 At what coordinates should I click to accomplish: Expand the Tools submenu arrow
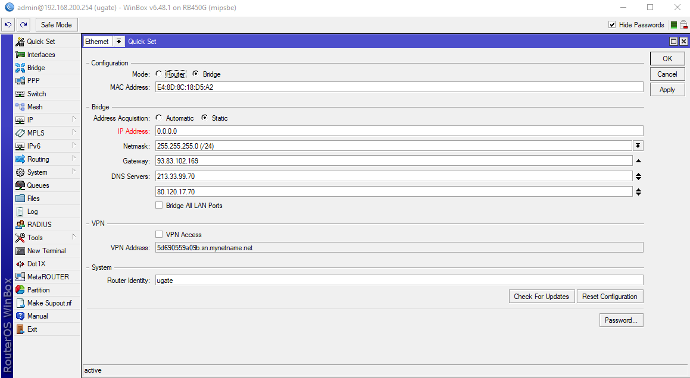(x=74, y=237)
